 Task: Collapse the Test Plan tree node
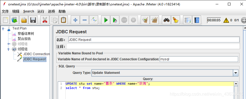click(3, 28)
